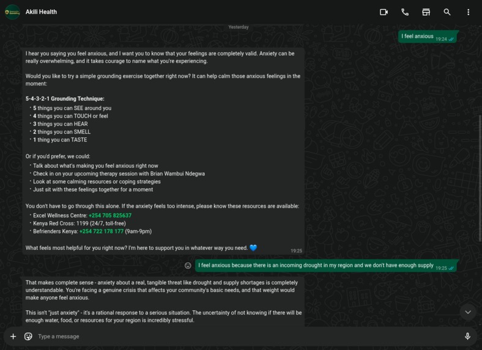The width and height of the screenshot is (482, 350).
Task: Click the plus attach button
Action: coord(13,337)
